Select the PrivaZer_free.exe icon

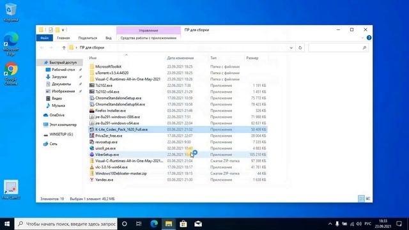(92, 135)
